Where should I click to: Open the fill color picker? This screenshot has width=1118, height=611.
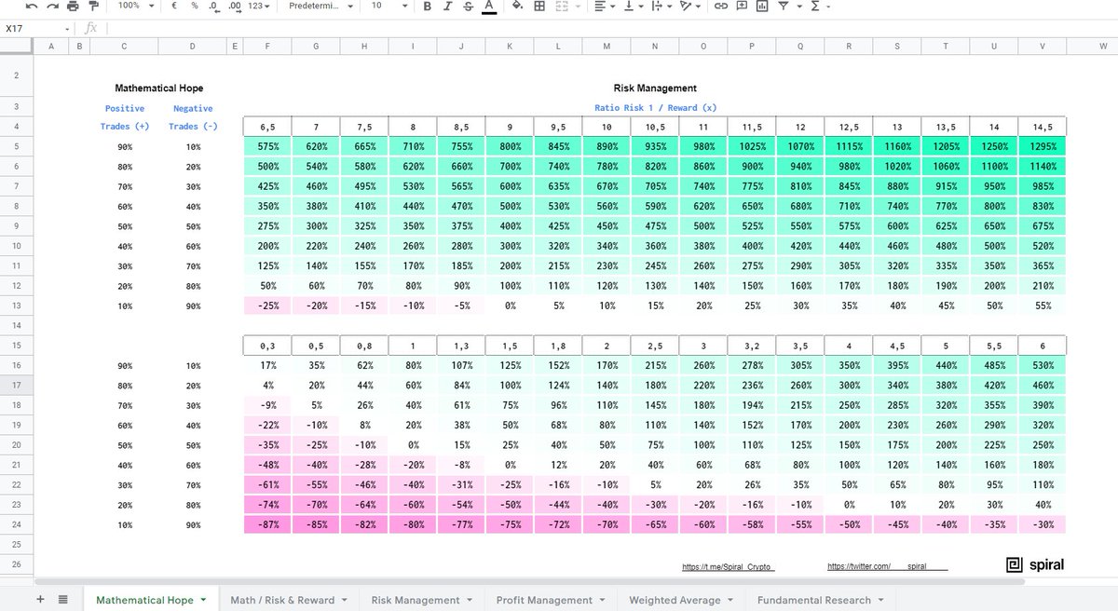(519, 6)
